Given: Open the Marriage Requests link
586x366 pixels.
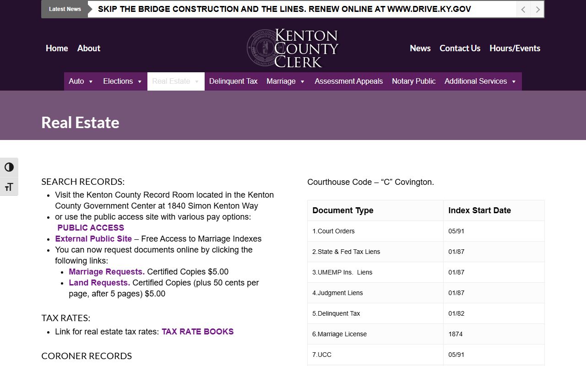Looking at the screenshot, I should [x=107, y=272].
